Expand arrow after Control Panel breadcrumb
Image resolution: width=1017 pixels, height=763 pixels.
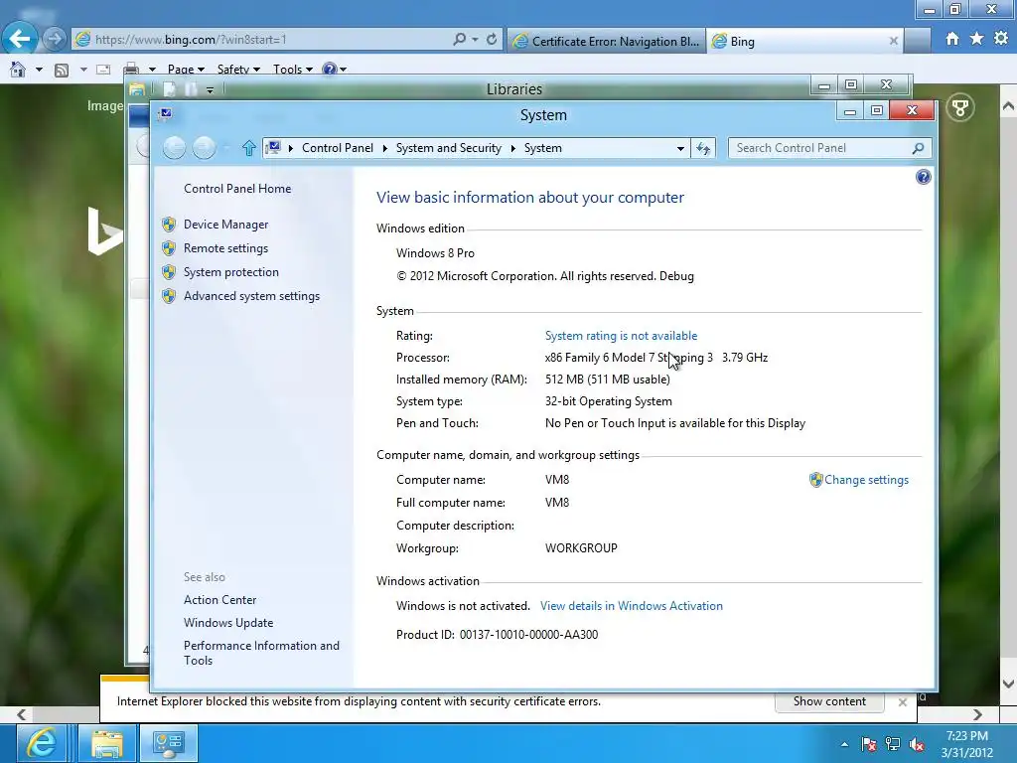pyautogui.click(x=384, y=149)
